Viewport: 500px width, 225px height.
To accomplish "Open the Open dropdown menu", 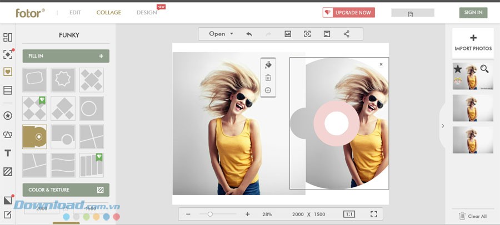I will tap(221, 34).
